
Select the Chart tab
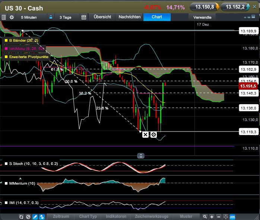[x=157, y=17]
